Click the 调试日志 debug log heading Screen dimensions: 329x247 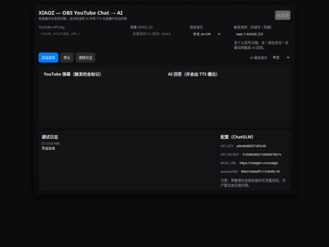click(50, 137)
